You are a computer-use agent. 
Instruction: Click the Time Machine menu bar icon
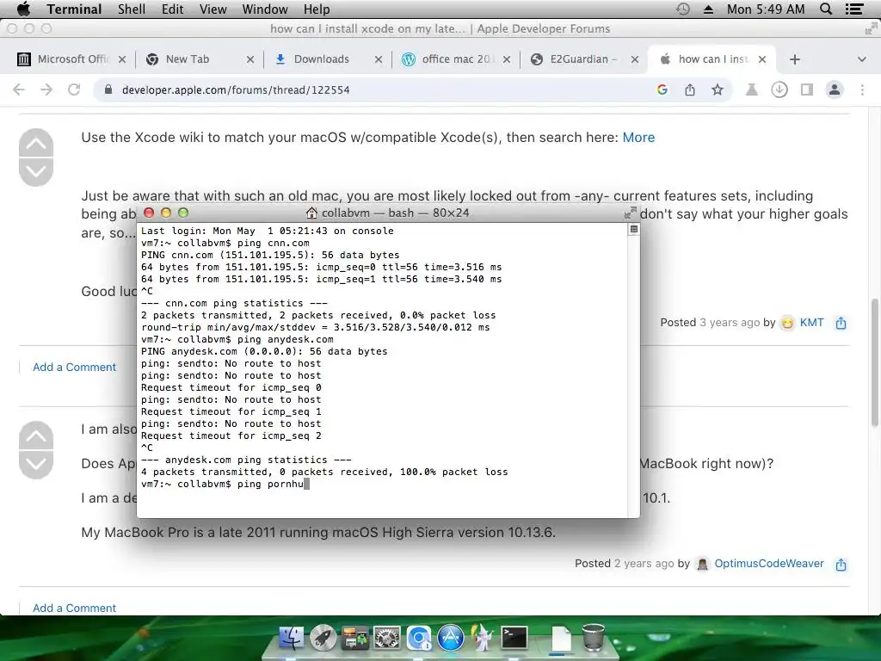[x=682, y=9]
